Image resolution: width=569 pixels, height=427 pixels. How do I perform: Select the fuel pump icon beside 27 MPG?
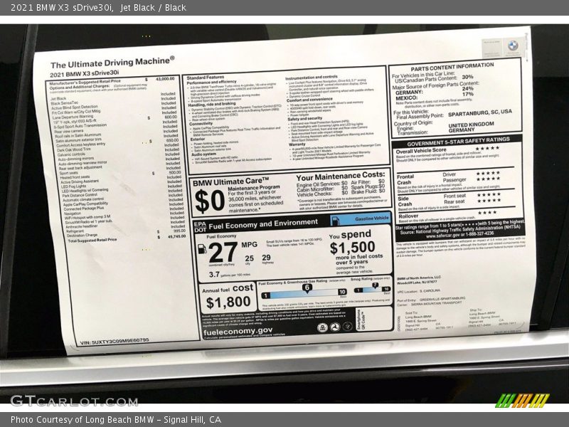203,248
